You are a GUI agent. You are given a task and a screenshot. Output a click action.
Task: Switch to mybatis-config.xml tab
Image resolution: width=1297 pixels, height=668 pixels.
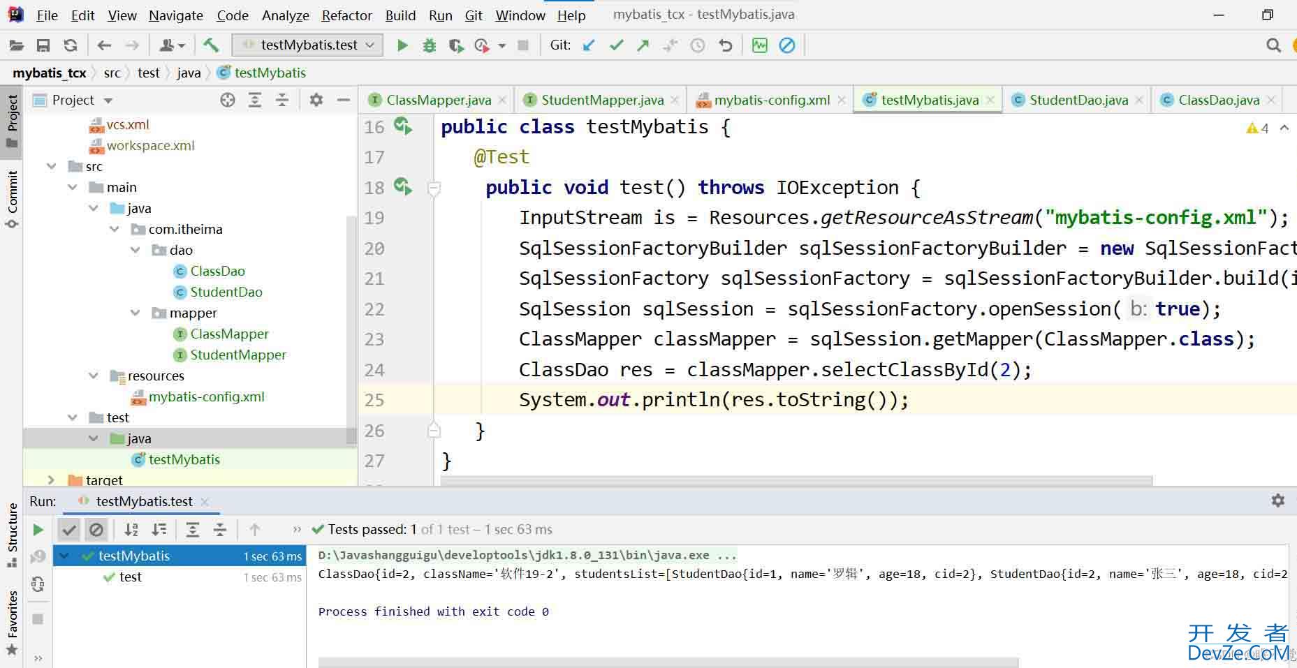click(x=772, y=100)
